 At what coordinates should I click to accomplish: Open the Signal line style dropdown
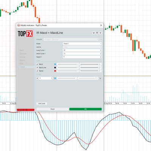click(x=68, y=71)
